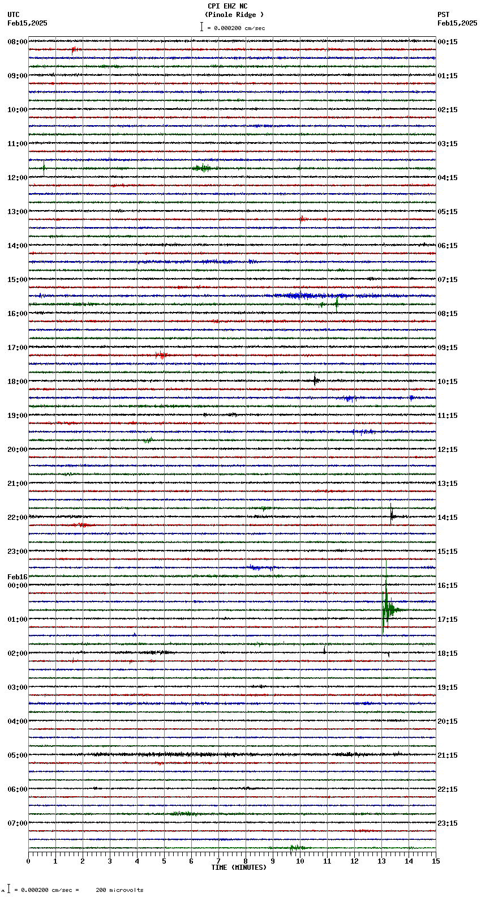Viewport: 481px width, 897px height.
Task: Click the '17:00' UTC time label
Action: click(x=18, y=348)
